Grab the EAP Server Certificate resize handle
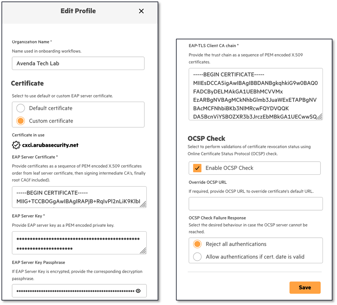 143,204
